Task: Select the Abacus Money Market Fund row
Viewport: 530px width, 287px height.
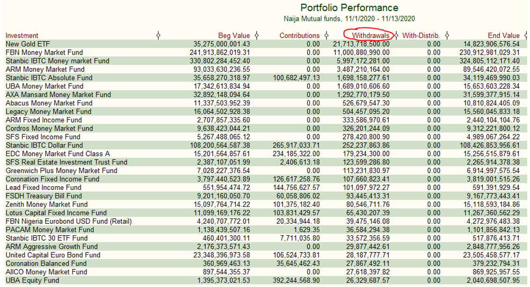Action: [x=266, y=103]
